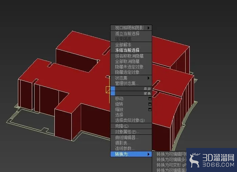Expand arrow next to 状态集
Viewport: 237px width, 172px height.
(148, 78)
